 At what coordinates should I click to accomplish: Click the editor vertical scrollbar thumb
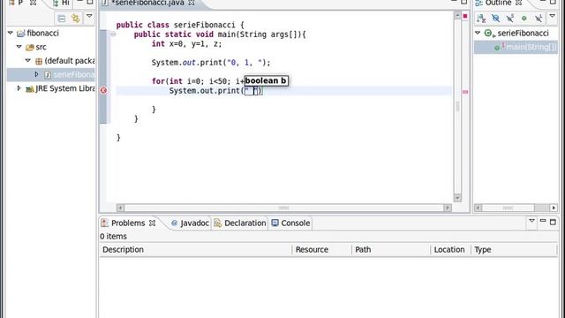coord(457,107)
